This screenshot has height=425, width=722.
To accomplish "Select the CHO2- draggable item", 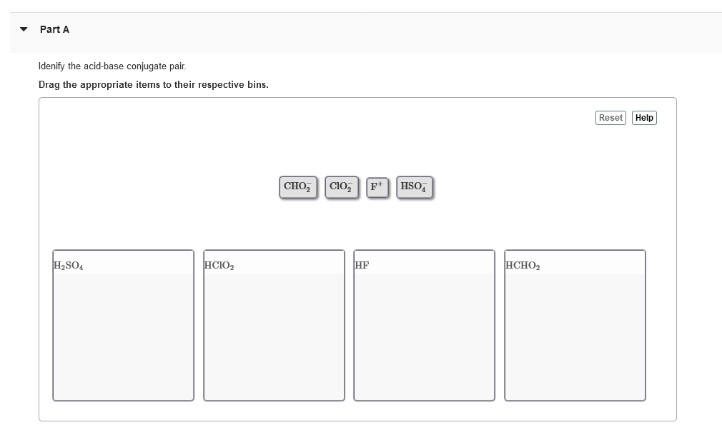I will (297, 186).
